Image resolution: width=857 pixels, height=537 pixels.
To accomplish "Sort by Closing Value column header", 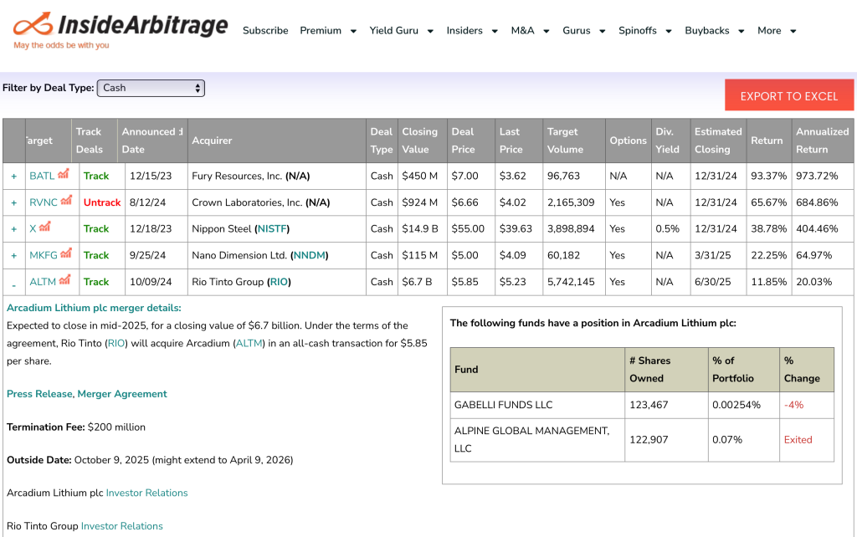I will click(422, 141).
